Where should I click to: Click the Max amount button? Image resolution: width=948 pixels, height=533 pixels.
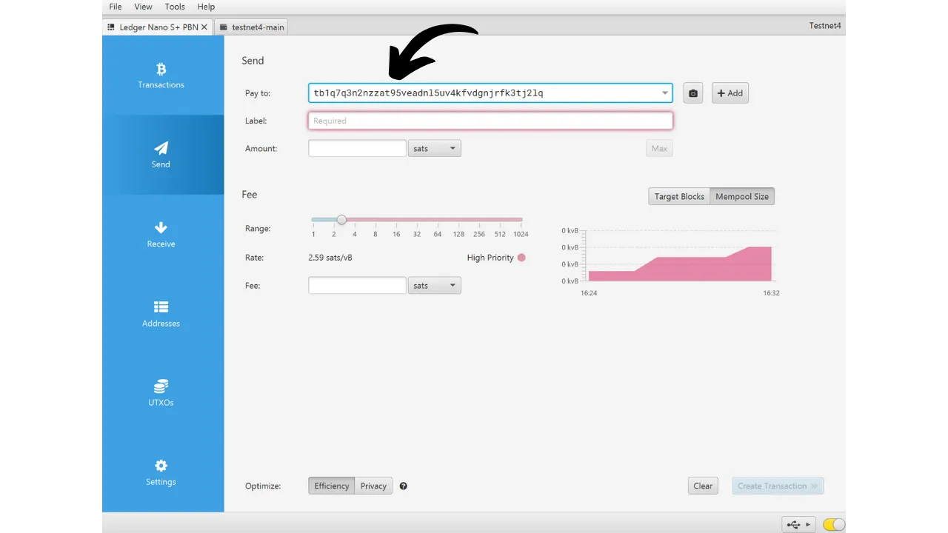[x=659, y=149]
